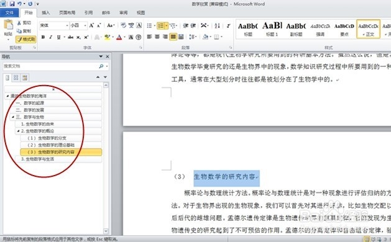Apply the 标题 1 heading style
This screenshot has height=242, width=391.
[272, 29]
